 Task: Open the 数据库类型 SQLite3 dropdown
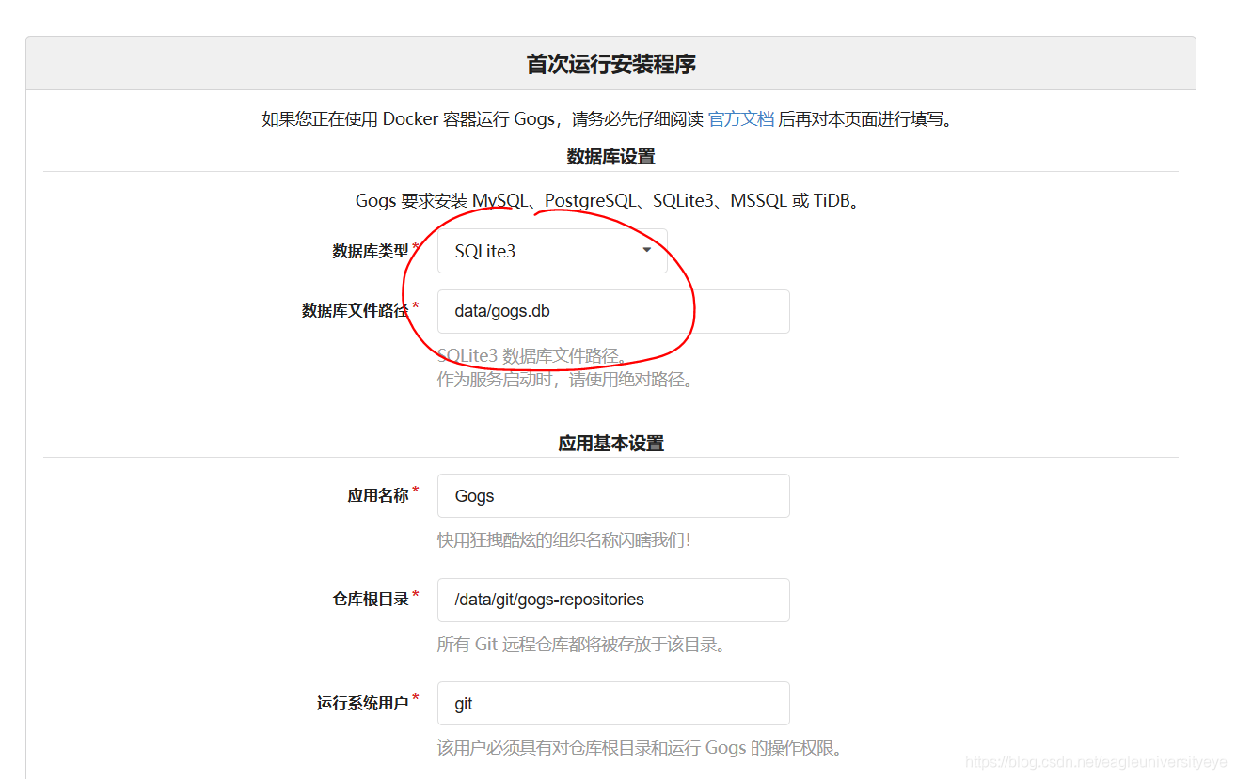(x=552, y=251)
